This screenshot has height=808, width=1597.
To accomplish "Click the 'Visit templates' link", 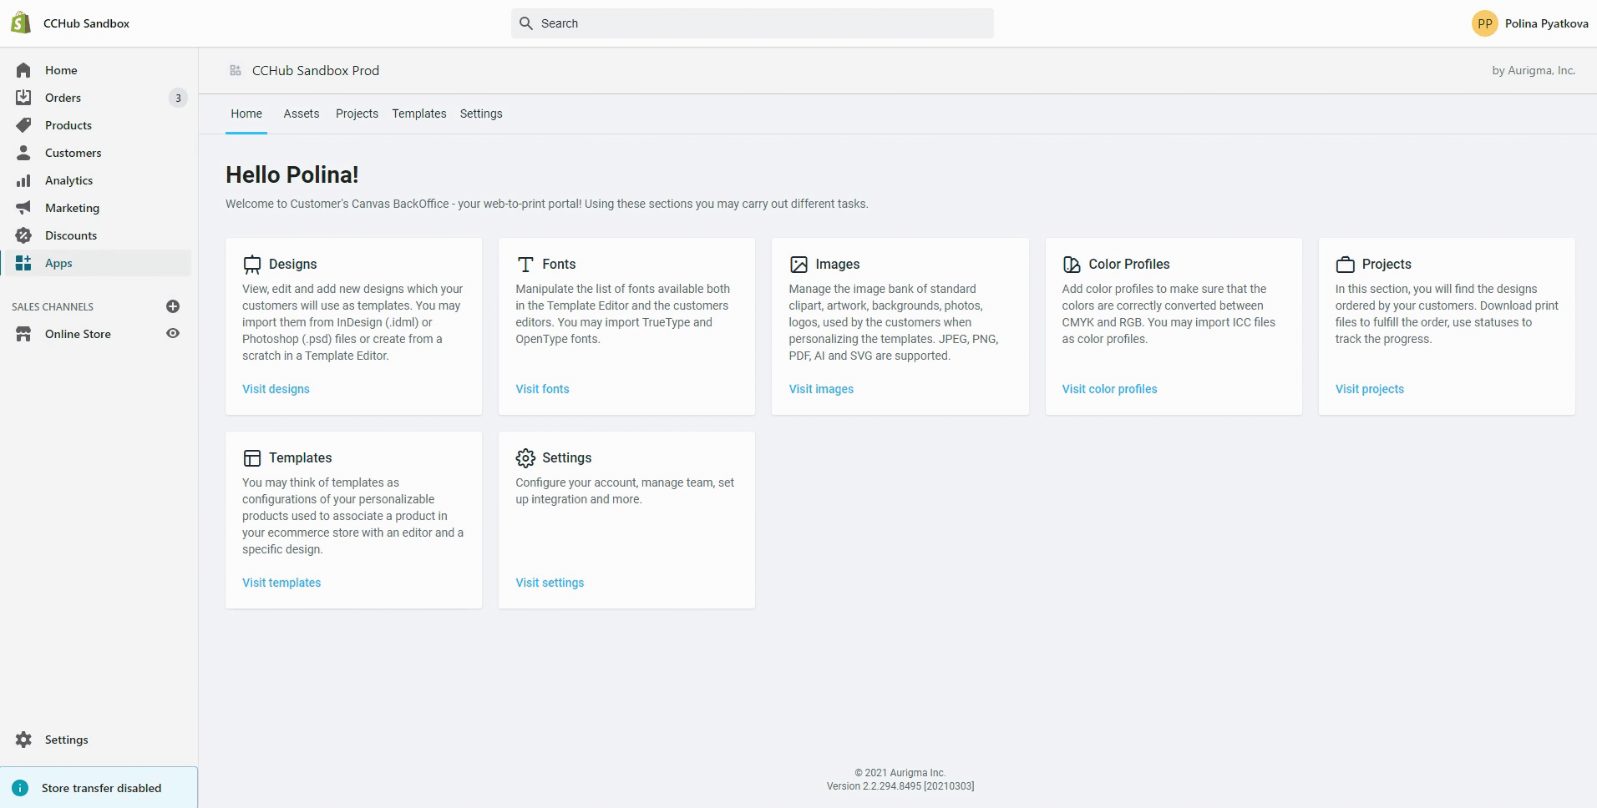I will click(x=281, y=583).
